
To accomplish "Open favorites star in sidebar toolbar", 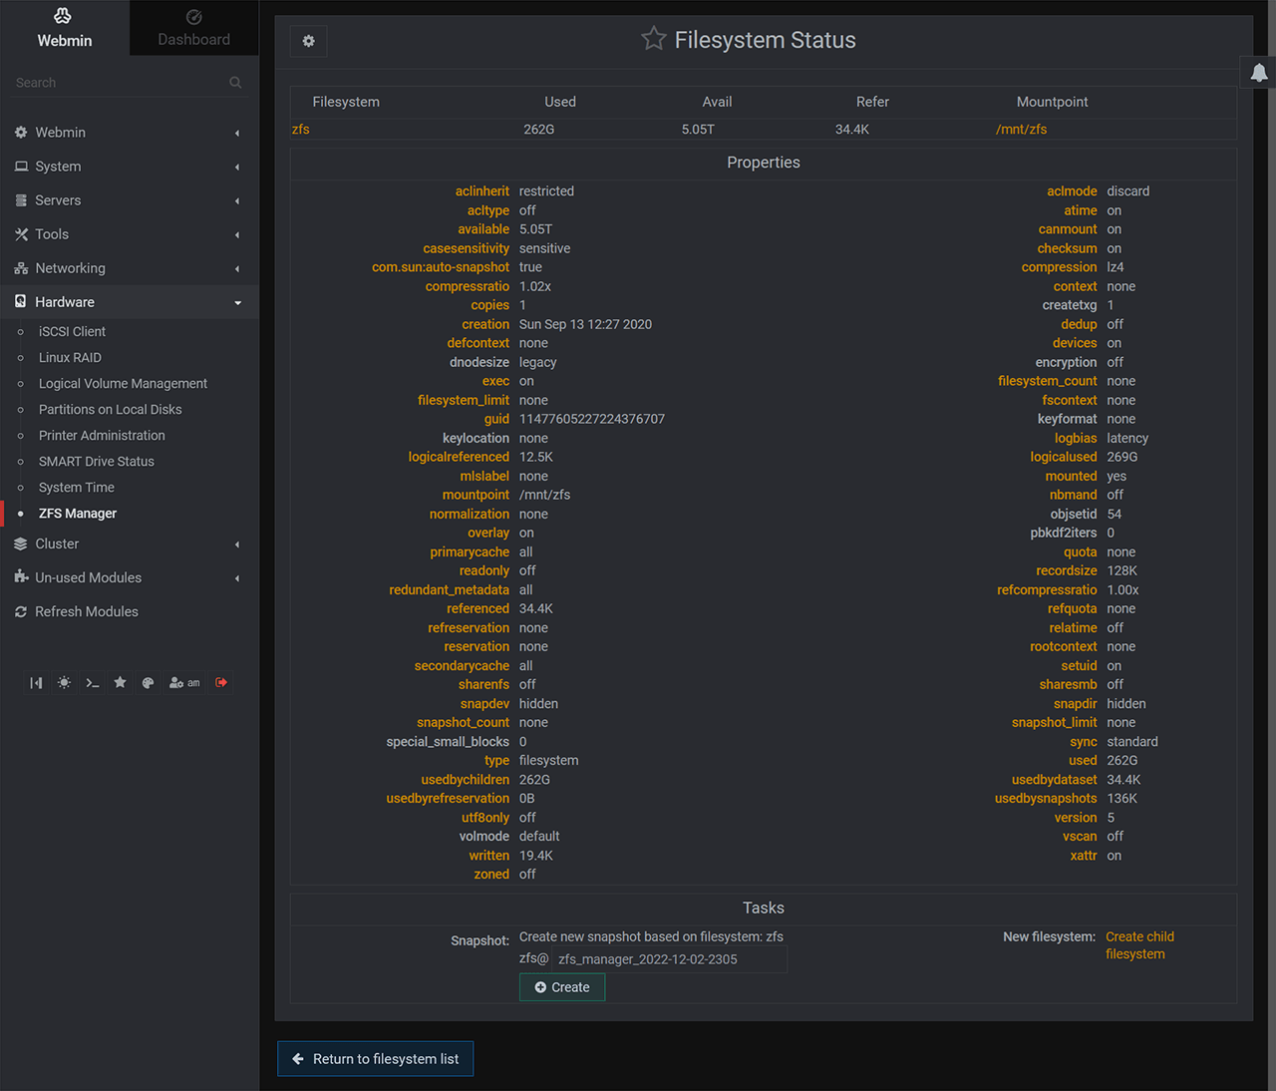I will (x=120, y=683).
